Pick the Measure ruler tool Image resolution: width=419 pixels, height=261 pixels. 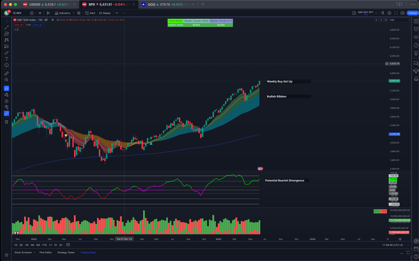[x=7, y=74]
